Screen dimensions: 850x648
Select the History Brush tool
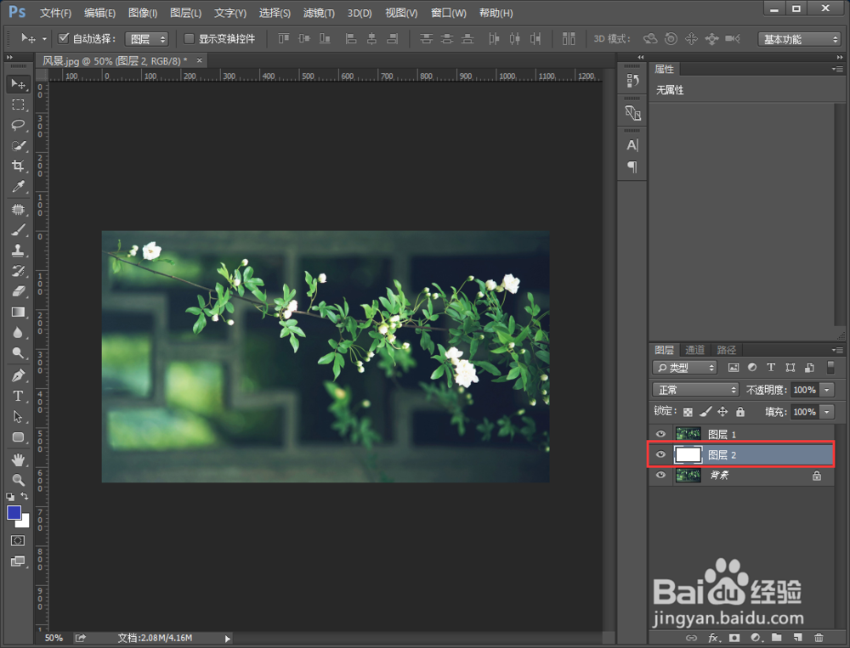click(18, 271)
